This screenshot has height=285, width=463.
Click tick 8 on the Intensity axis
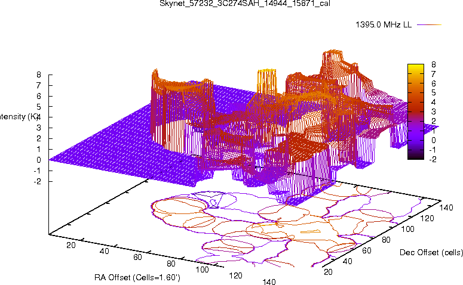39,75
